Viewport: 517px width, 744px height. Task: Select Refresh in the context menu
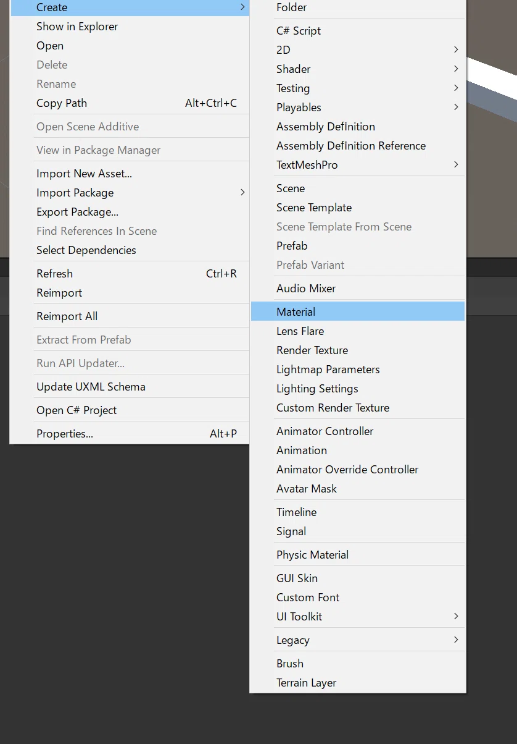click(130, 274)
